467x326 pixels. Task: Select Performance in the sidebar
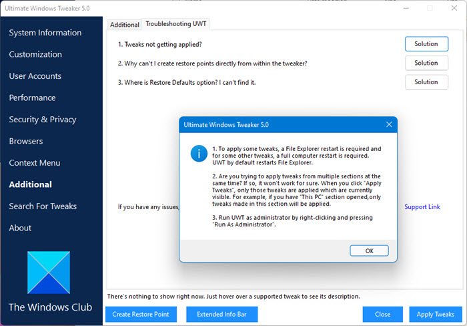point(32,98)
